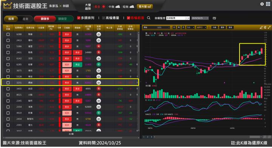This screenshot has width=272, height=148.
Task: Enable the 高檔爆量 checkbox
Action: pyautogui.click(x=104, y=18)
